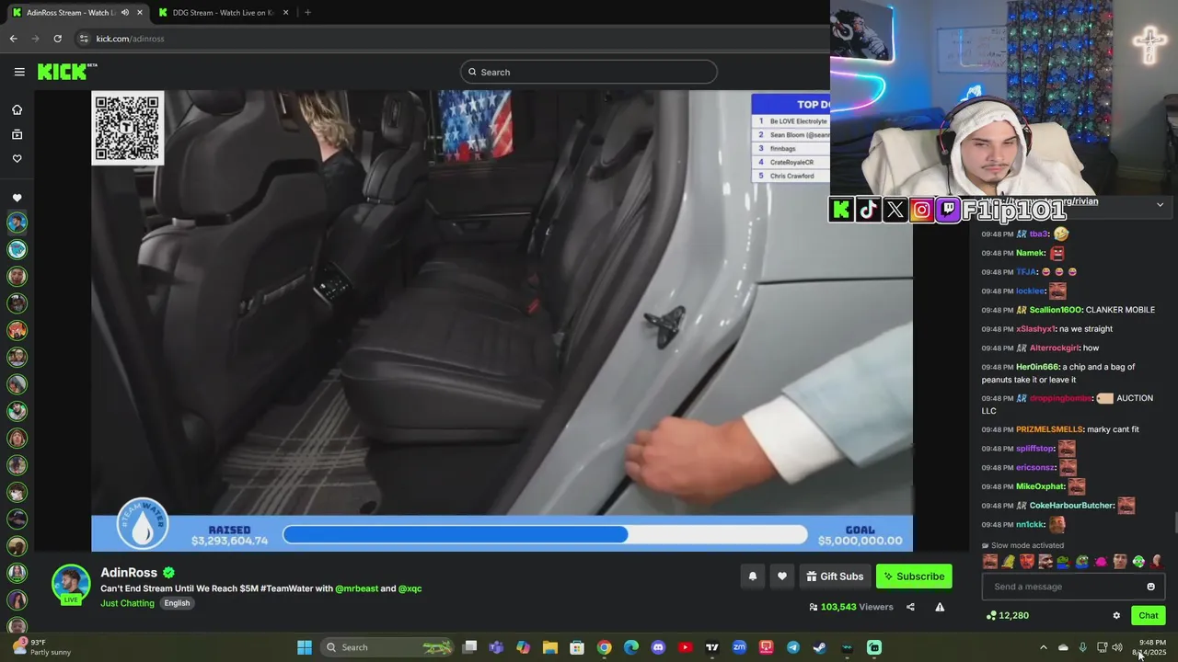Open the Windows Start menu
Screen dimensions: 1178x662
(304, 647)
